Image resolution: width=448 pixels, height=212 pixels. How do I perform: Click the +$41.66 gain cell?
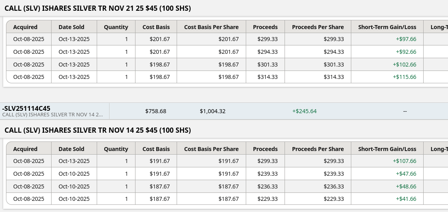(x=406, y=199)
